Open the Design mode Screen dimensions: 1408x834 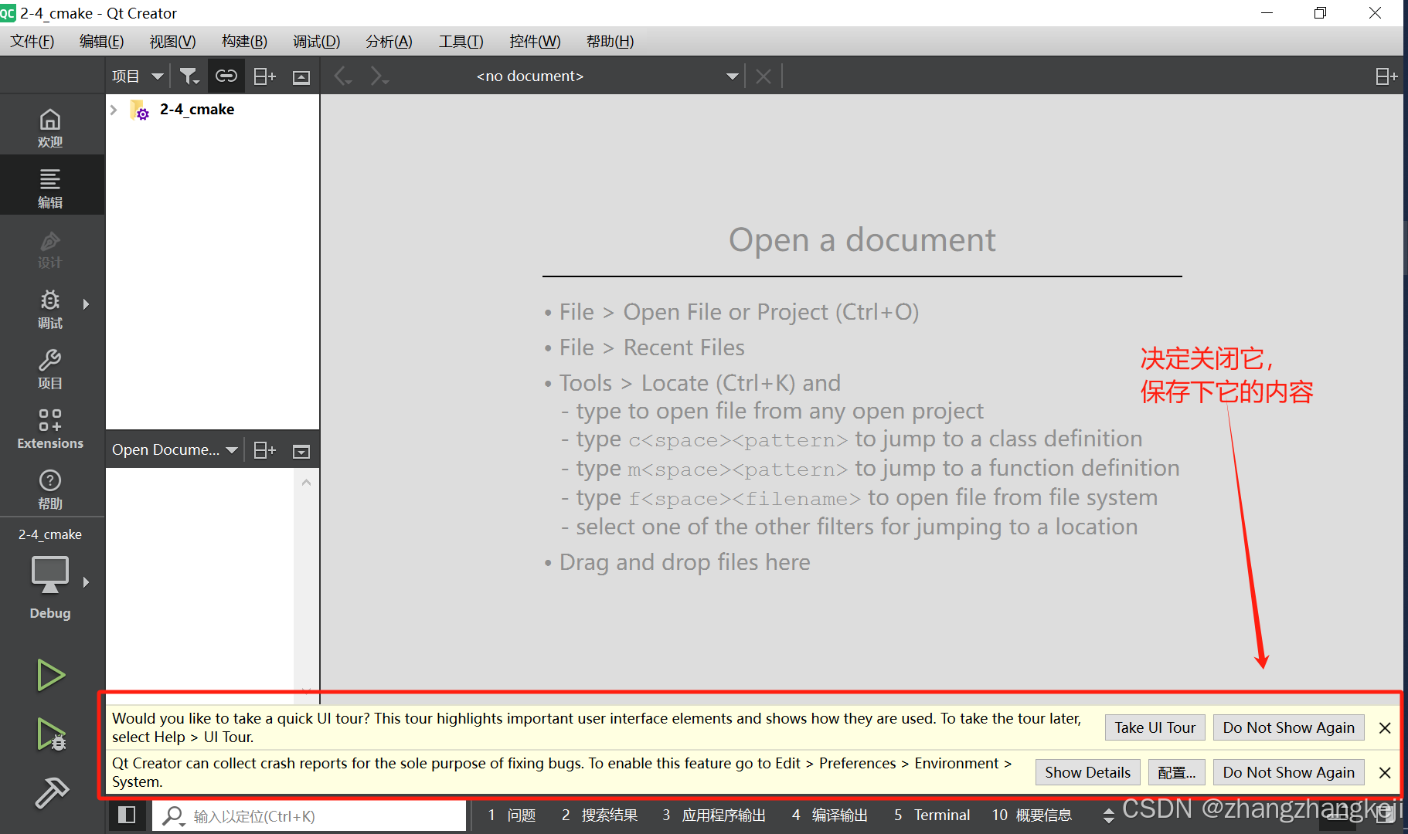[x=50, y=249]
